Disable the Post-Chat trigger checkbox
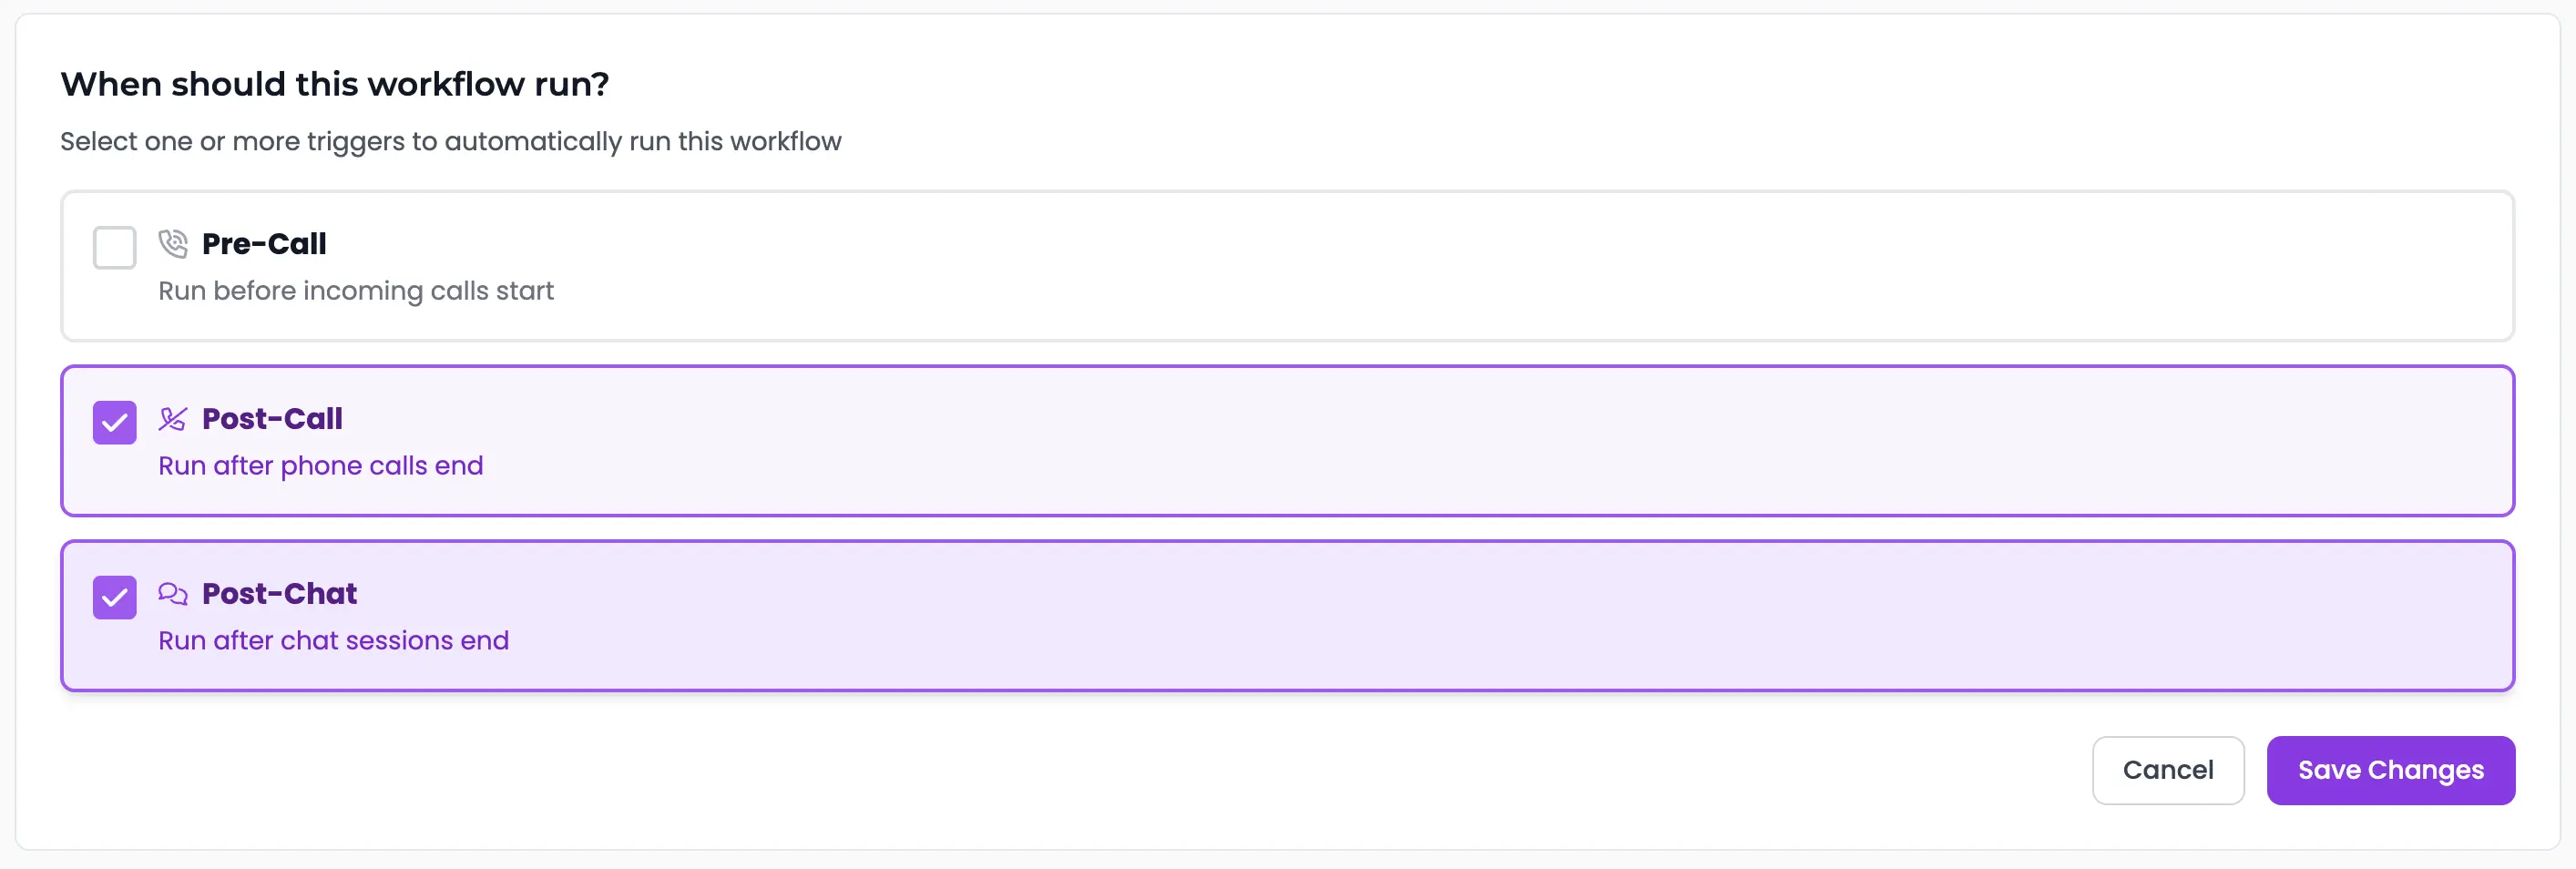Screen dimensions: 2576x869 [114, 597]
